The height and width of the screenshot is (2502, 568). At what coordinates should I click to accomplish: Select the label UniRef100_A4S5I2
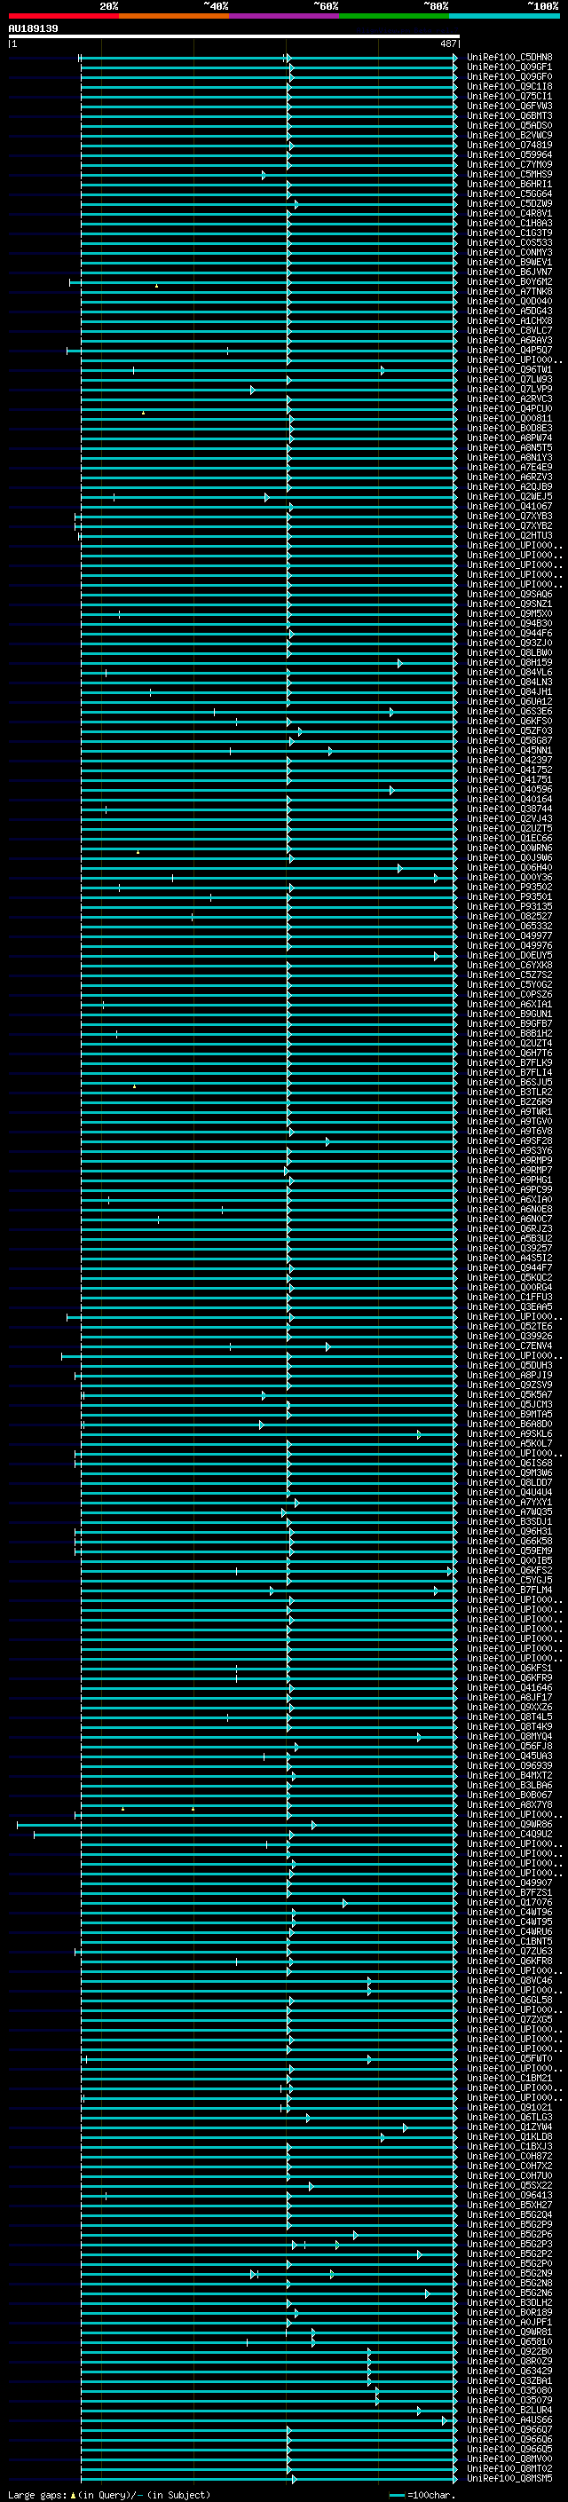coord(509,1259)
